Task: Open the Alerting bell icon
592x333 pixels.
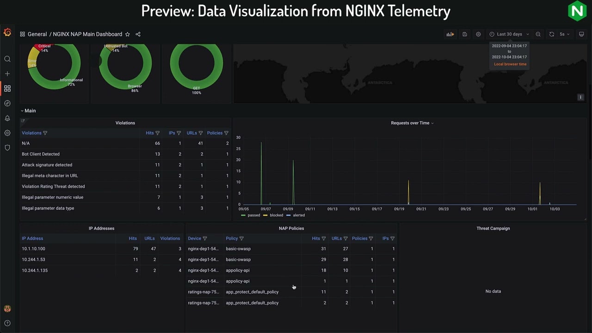Action: [7, 118]
